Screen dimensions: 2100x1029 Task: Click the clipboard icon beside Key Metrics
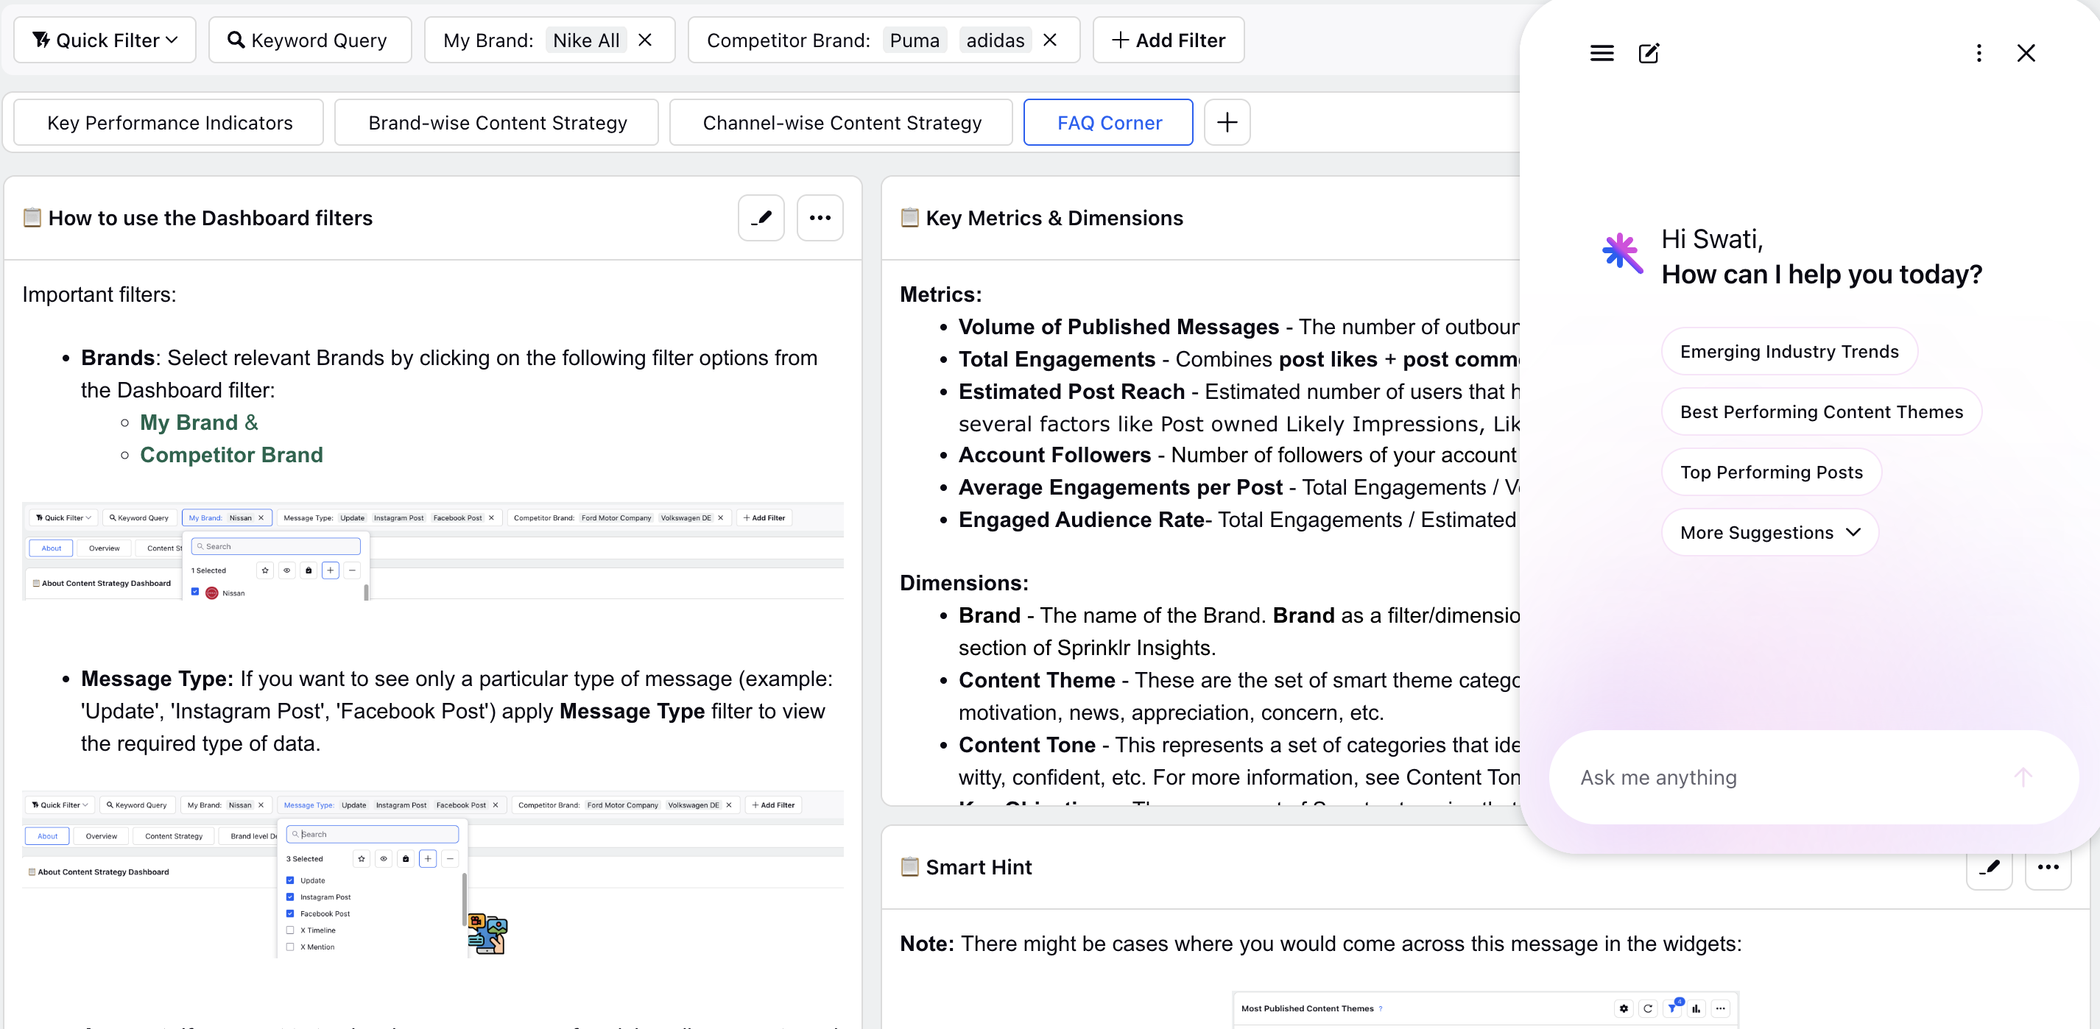909,218
